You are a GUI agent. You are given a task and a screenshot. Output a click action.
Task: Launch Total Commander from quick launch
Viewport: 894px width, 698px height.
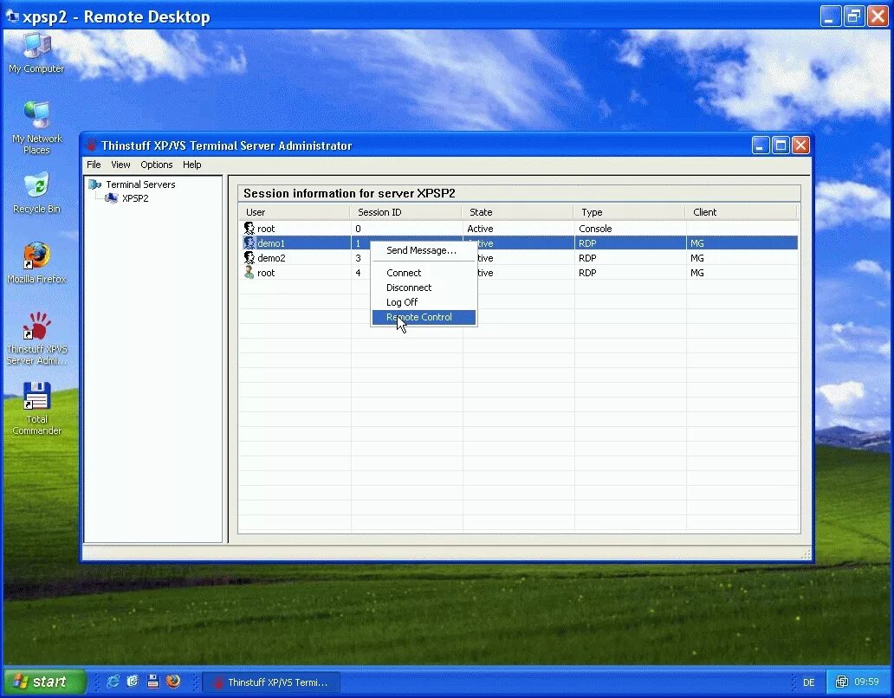(152, 682)
